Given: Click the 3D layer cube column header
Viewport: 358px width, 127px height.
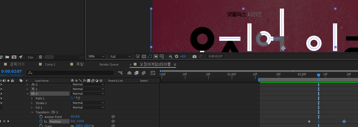Looking at the screenshot, I should [x=101, y=80].
